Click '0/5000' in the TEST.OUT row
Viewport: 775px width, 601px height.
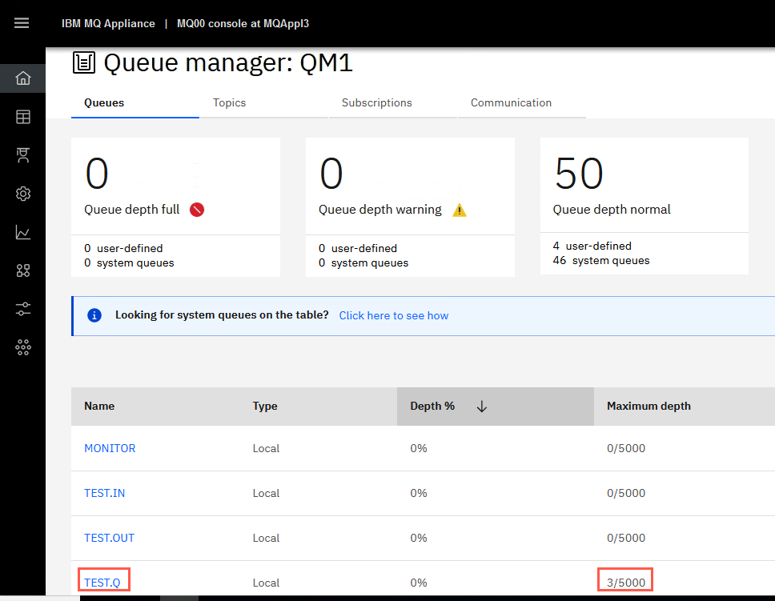point(626,539)
